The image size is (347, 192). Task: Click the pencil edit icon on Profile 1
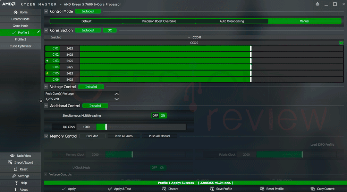tap(39, 32)
